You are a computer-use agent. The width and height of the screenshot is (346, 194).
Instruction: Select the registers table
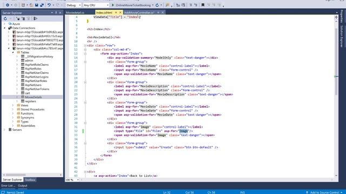tap(30, 101)
